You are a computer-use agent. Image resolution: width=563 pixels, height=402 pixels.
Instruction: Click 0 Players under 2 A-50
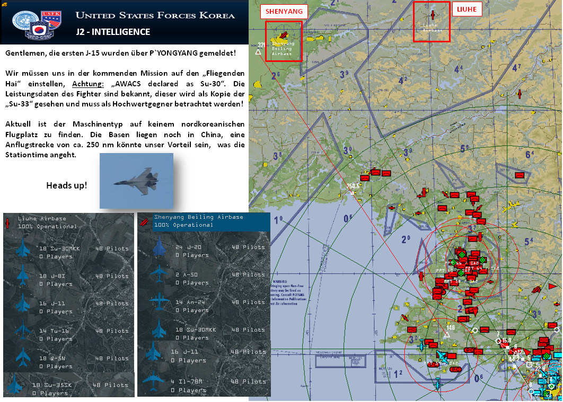[x=192, y=283]
